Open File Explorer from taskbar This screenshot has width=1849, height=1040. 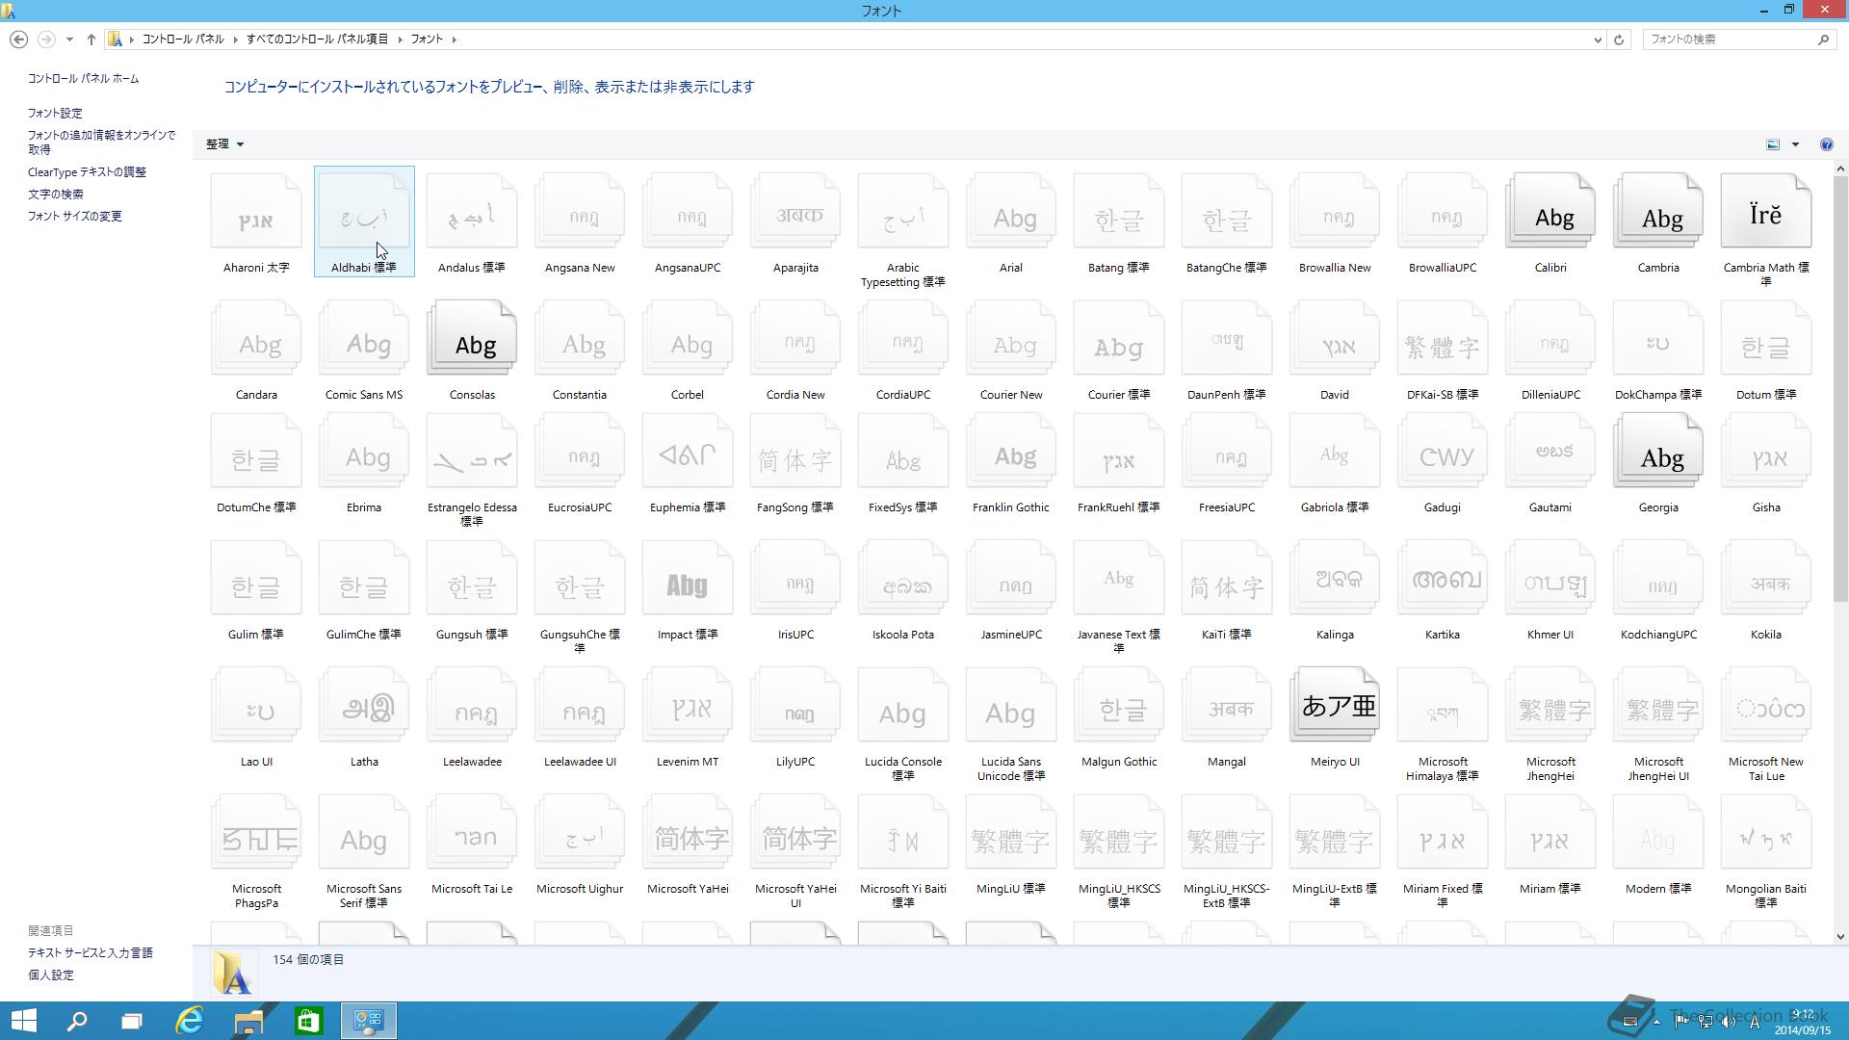tap(248, 1021)
